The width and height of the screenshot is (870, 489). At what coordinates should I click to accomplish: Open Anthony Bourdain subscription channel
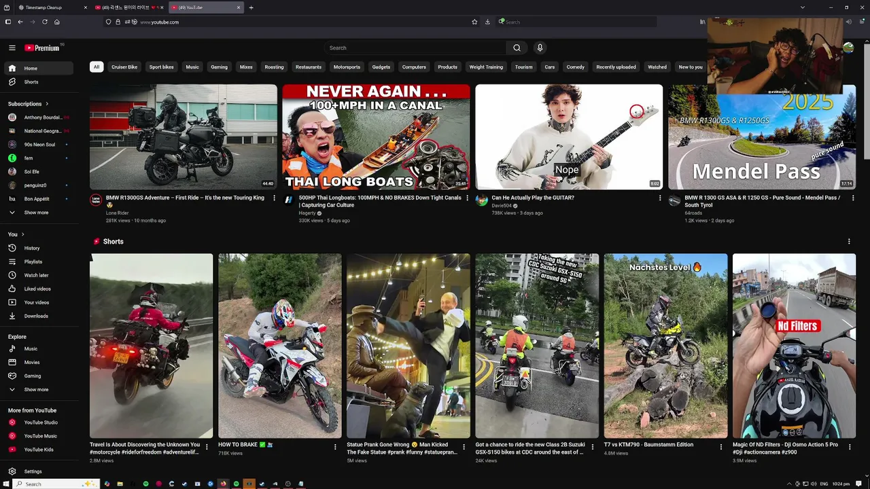pyautogui.click(x=38, y=117)
